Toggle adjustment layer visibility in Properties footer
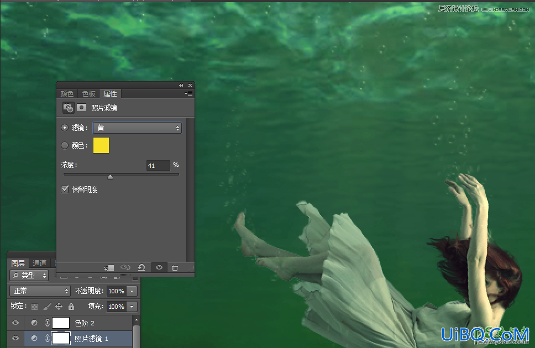 click(x=159, y=267)
